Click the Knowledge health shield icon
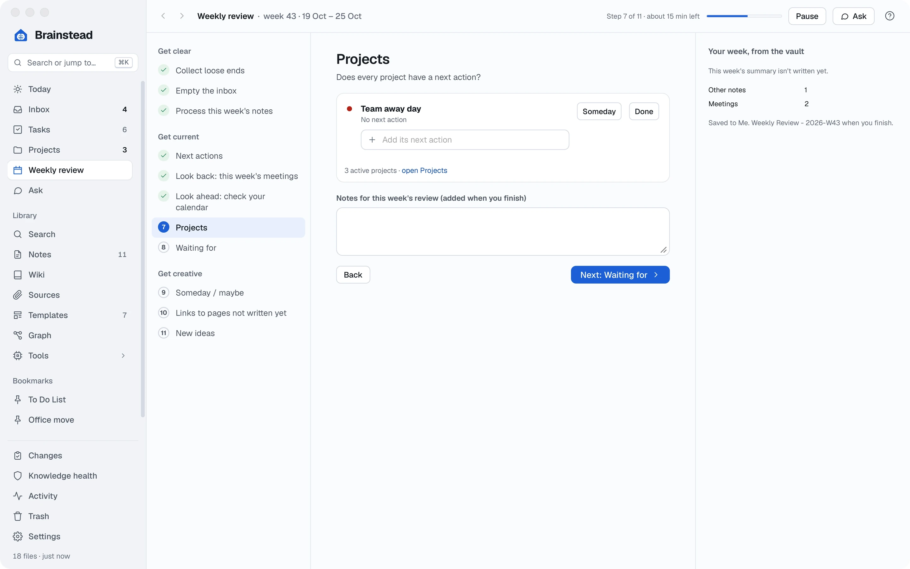The height and width of the screenshot is (569, 910). tap(17, 476)
